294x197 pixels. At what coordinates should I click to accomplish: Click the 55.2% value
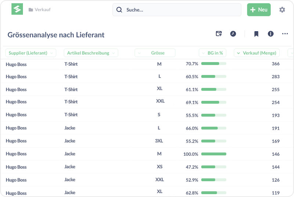click(192, 141)
